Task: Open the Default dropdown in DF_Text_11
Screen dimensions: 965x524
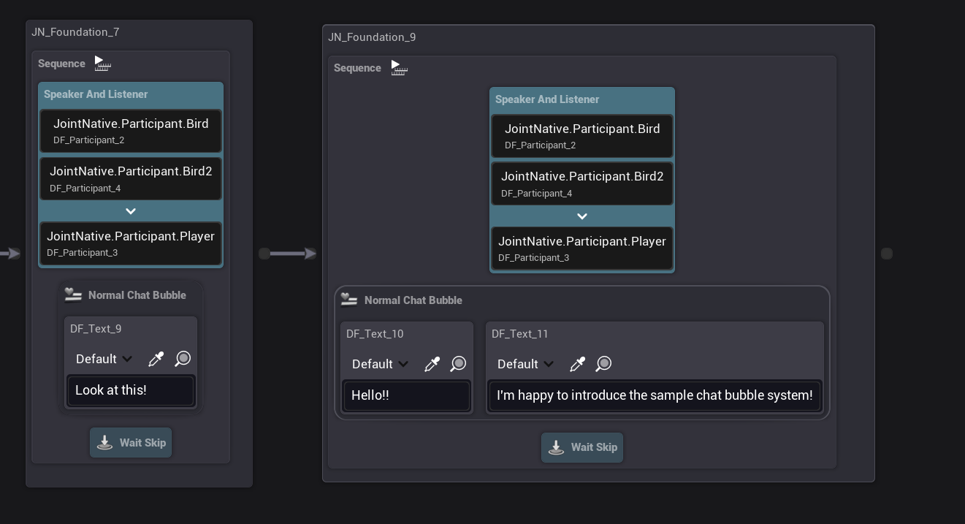Action: click(x=525, y=364)
